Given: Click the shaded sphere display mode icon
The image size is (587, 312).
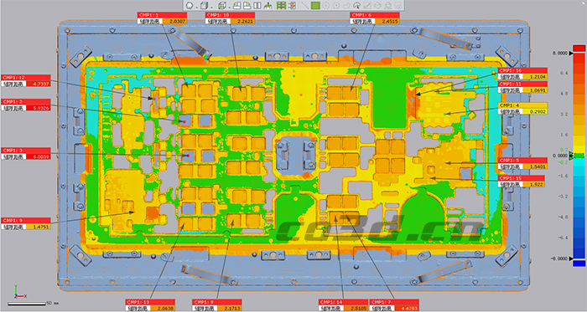Looking at the screenshot, I should [x=190, y=5].
